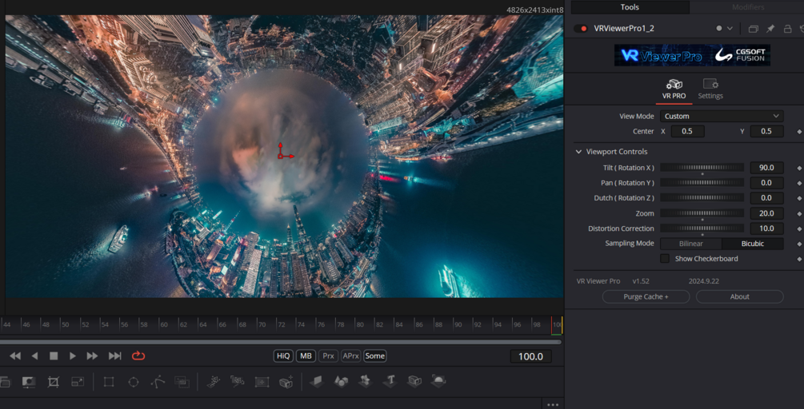Add a Rectangle mask from toolbar
The width and height of the screenshot is (804, 409).
(x=109, y=382)
